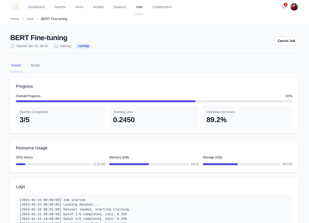Viewport: 309px width, 223px height.
Task: Open the notifications bell
Action: [284, 7]
